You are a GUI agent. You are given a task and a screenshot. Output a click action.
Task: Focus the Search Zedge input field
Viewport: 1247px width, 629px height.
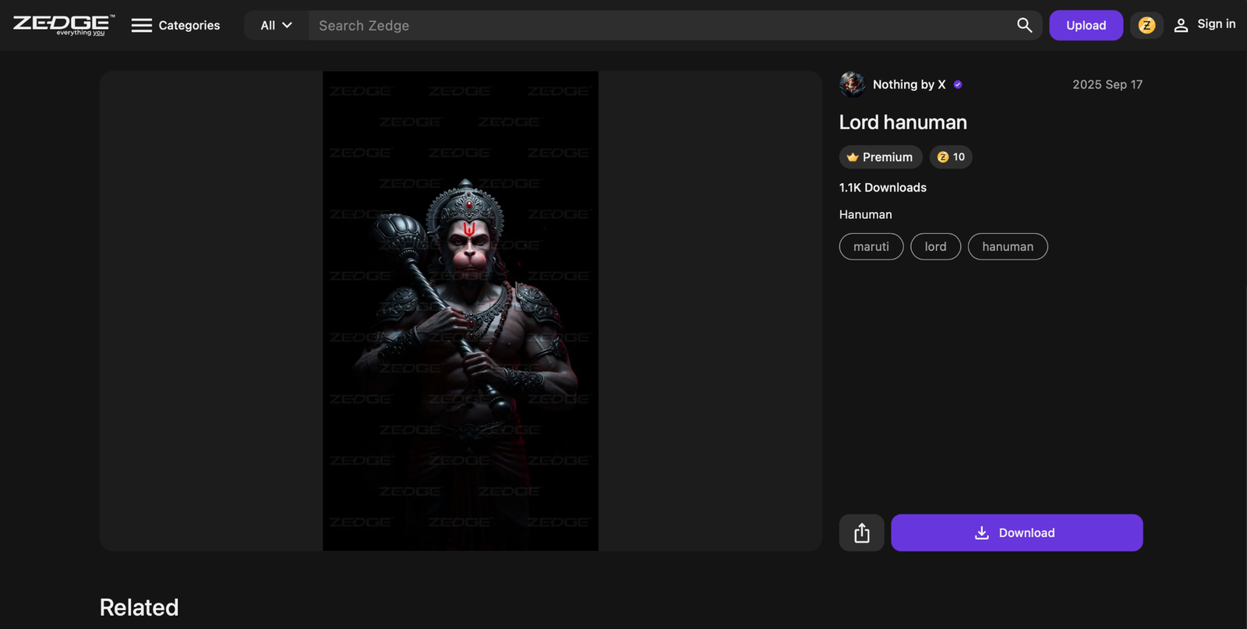click(659, 26)
